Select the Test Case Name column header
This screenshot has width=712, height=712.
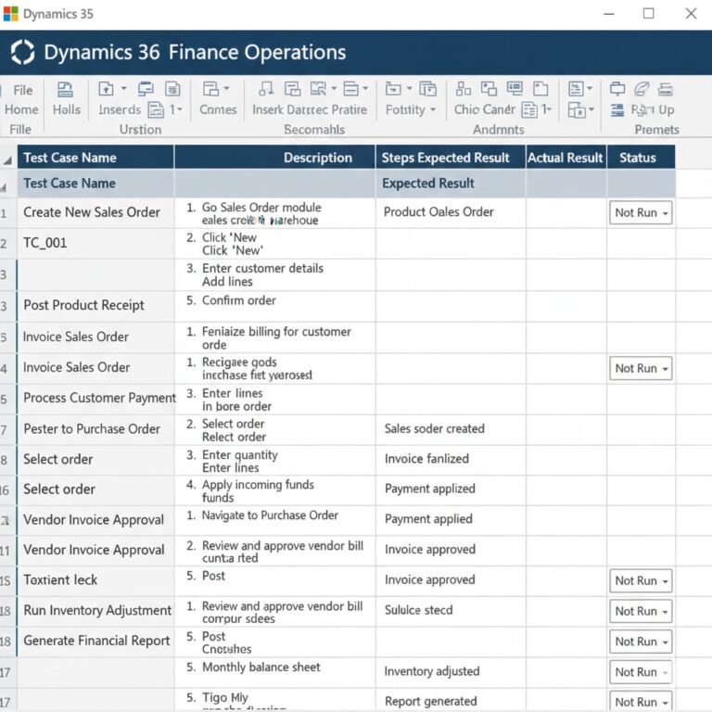95,158
